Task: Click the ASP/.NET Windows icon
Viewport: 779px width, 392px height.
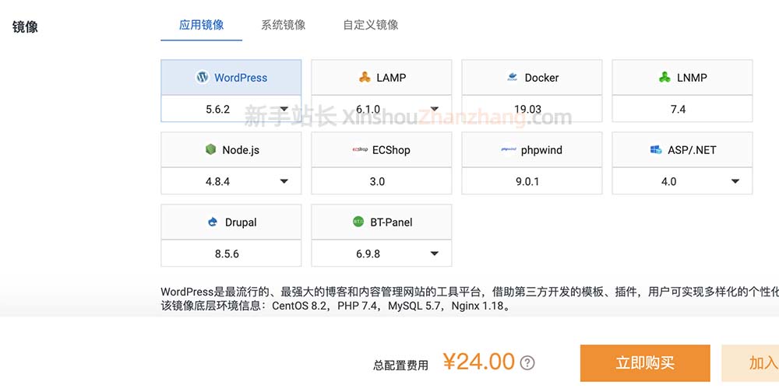Action: point(655,150)
